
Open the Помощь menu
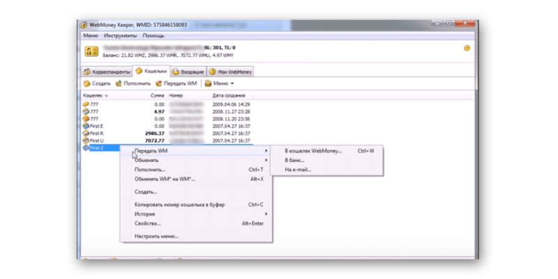pos(153,36)
